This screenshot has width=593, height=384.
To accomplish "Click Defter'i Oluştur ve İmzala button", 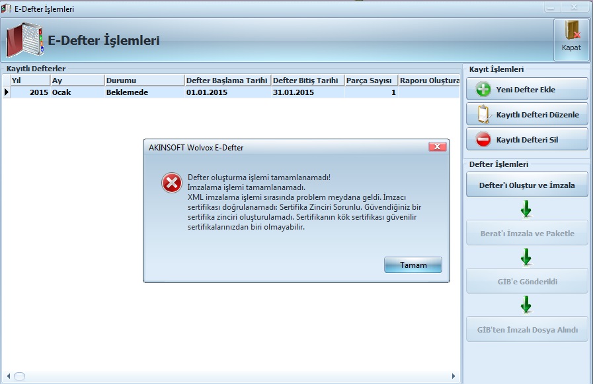I will coord(527,185).
